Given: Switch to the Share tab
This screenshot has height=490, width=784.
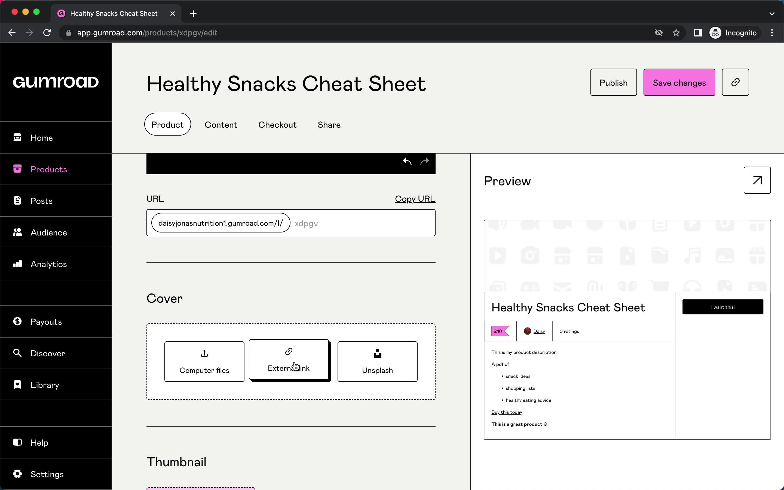Looking at the screenshot, I should pyautogui.click(x=329, y=124).
